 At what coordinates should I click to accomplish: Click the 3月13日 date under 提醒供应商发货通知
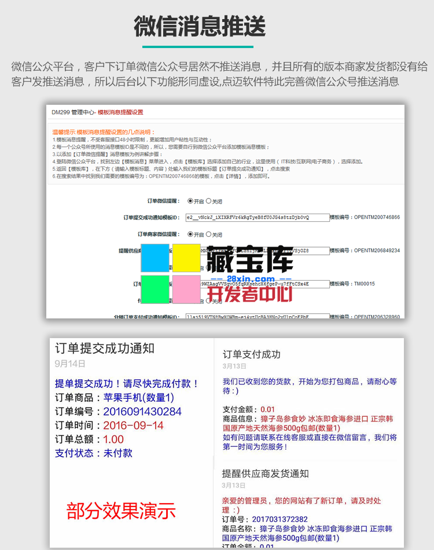[x=233, y=486]
